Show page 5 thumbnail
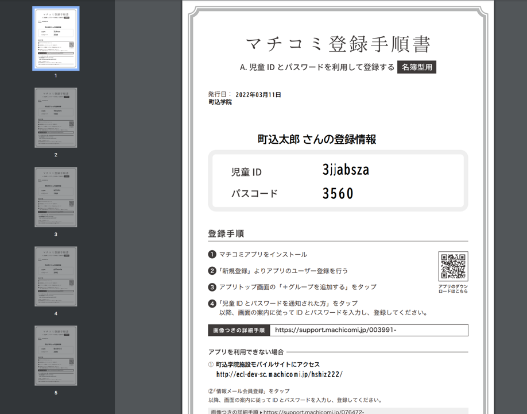The height and width of the screenshot is (414, 527). point(56,355)
